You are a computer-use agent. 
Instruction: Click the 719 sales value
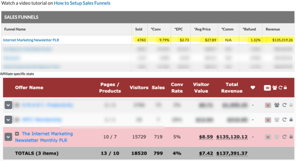tap(158, 137)
